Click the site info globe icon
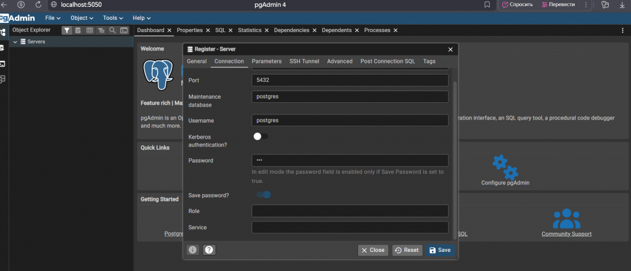 click(x=54, y=5)
